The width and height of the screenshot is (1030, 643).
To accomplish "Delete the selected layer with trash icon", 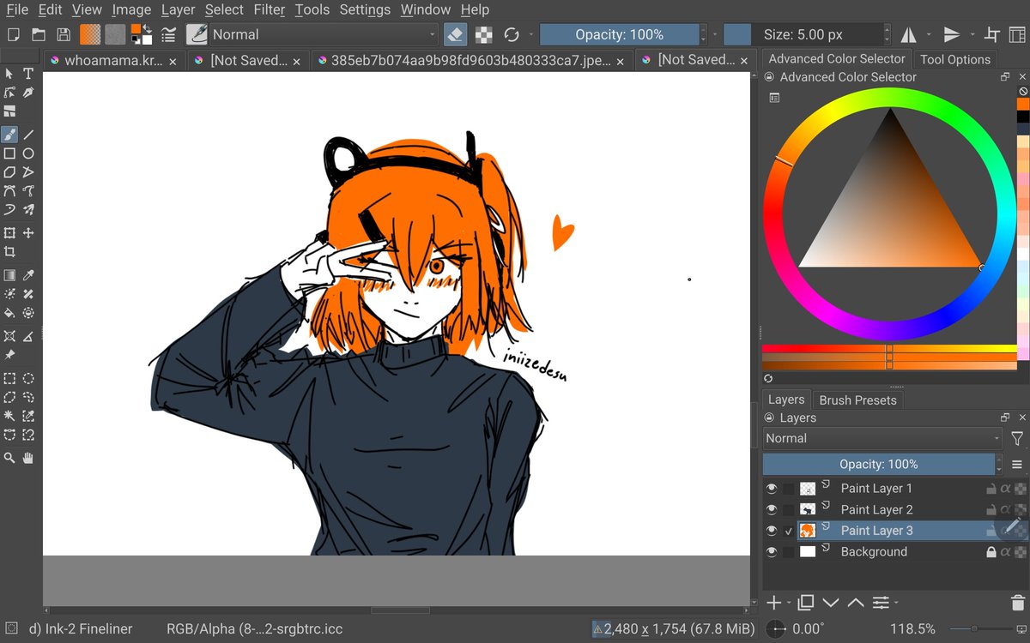I will click(1017, 603).
